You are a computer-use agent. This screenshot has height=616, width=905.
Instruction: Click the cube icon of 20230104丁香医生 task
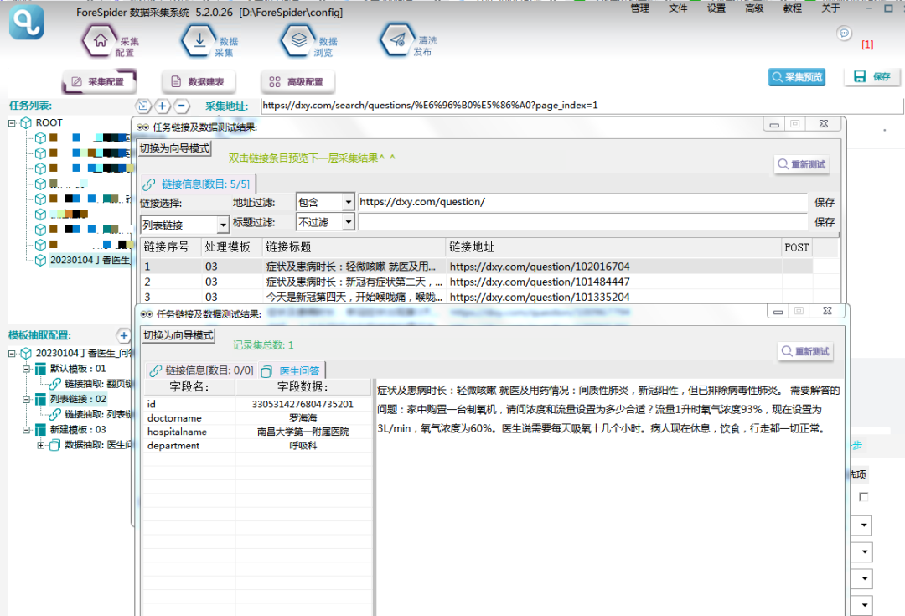coord(40,261)
